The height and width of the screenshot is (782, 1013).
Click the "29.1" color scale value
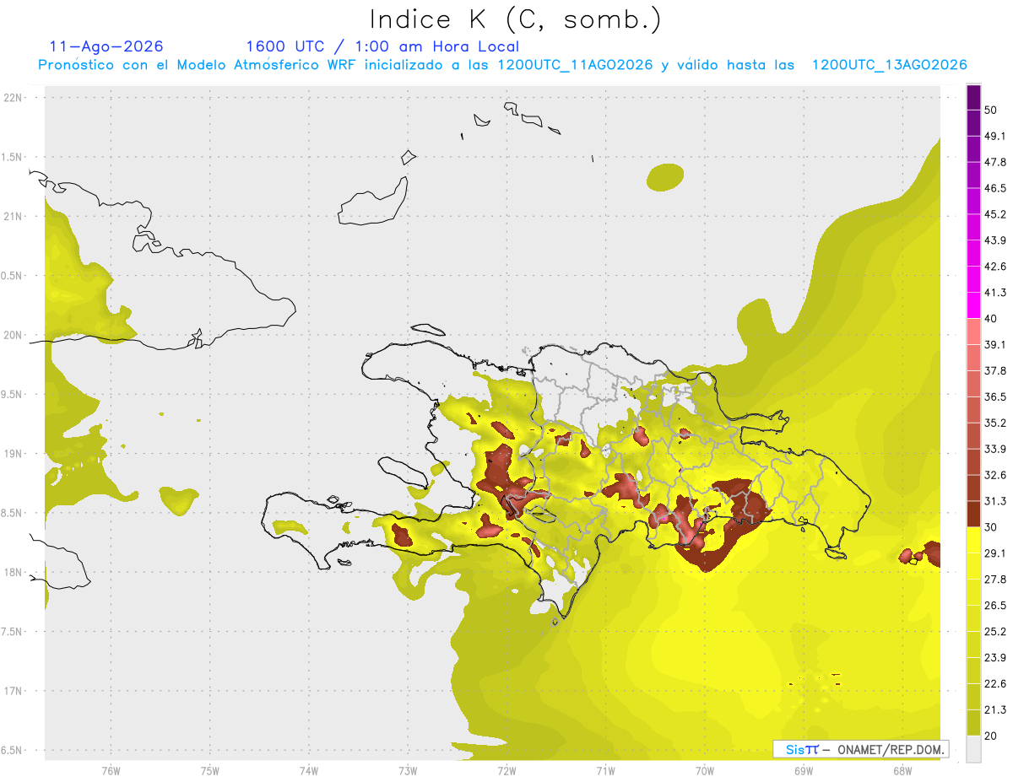[x=995, y=553]
